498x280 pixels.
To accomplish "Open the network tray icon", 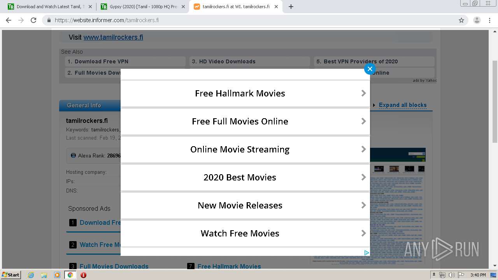I will (442, 275).
